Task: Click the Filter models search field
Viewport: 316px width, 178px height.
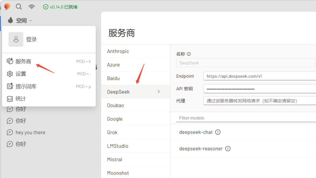Action: [246, 118]
